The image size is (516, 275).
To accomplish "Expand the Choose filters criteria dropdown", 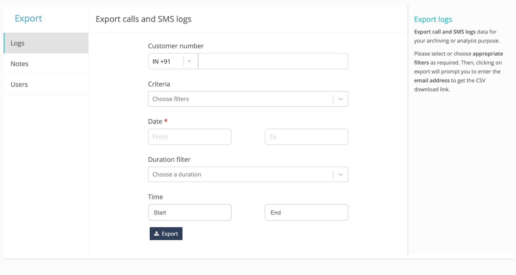I will click(240, 99).
